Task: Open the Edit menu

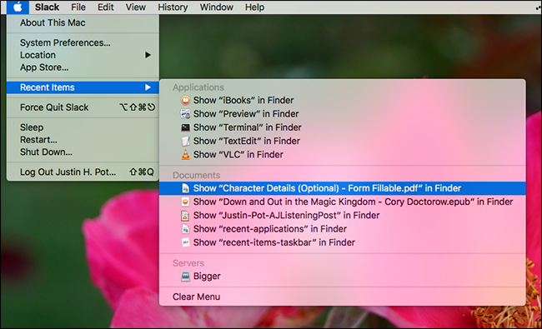Action: [105, 7]
